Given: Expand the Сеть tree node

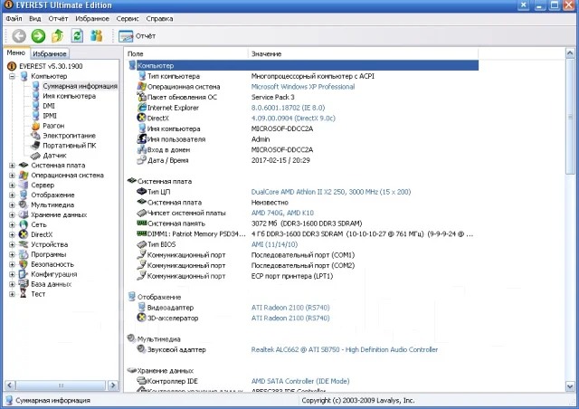Looking at the screenshot, I should click(12, 224).
